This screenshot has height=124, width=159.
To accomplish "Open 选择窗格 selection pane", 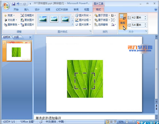I will coord(101,24).
